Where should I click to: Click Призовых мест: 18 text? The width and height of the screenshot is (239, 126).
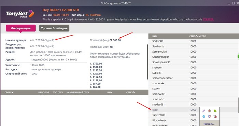[x=101, y=47]
